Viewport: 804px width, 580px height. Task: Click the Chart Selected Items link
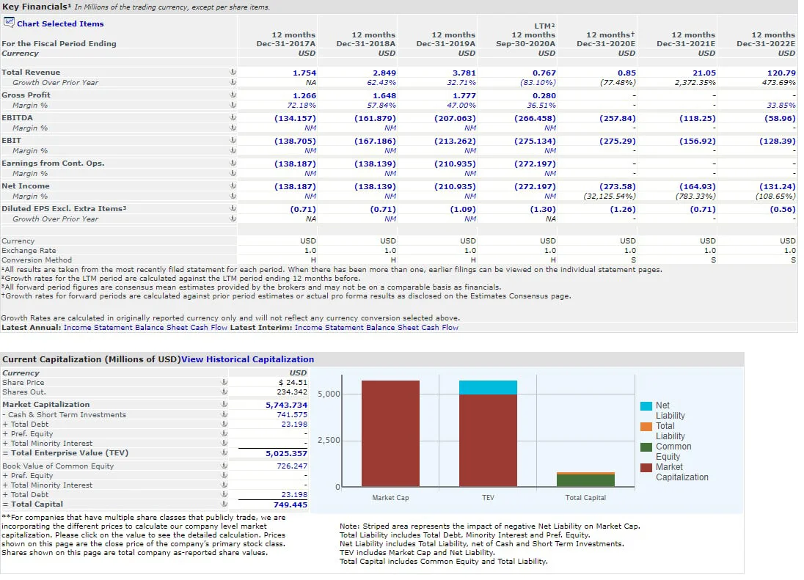[x=60, y=23]
